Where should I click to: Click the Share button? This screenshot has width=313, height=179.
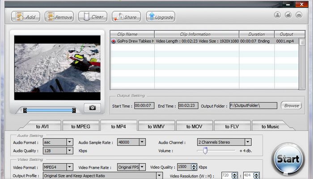coord(126,17)
